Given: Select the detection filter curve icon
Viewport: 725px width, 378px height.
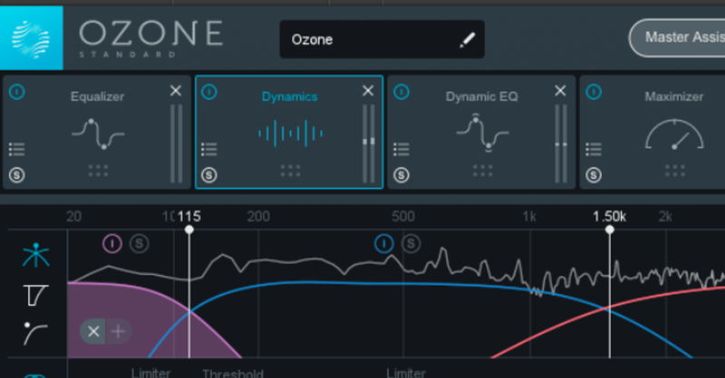Looking at the screenshot, I should tap(35, 334).
